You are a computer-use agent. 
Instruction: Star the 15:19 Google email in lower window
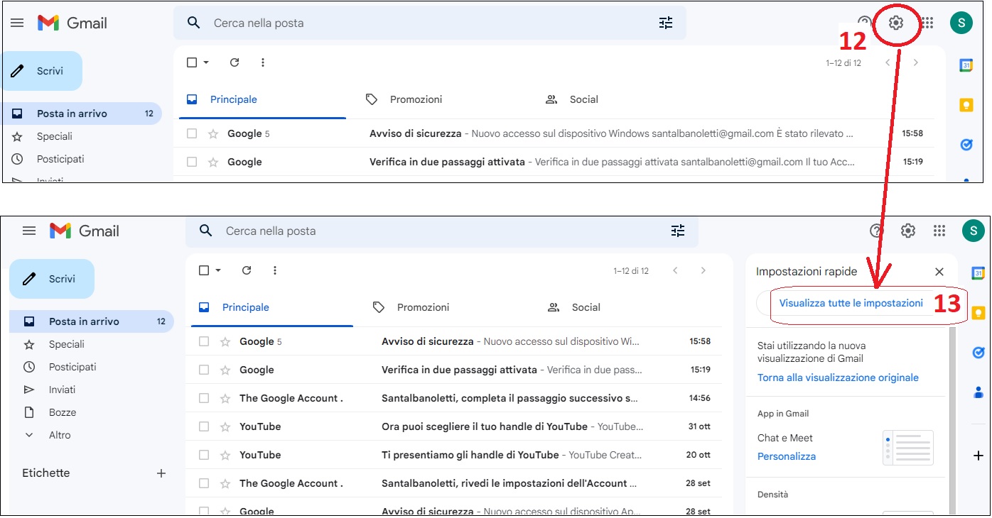tap(225, 370)
